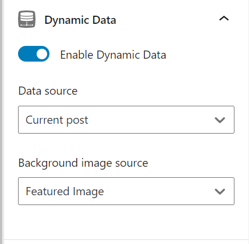Click the blue track of the toggle
The image size is (249, 244).
pos(27,54)
